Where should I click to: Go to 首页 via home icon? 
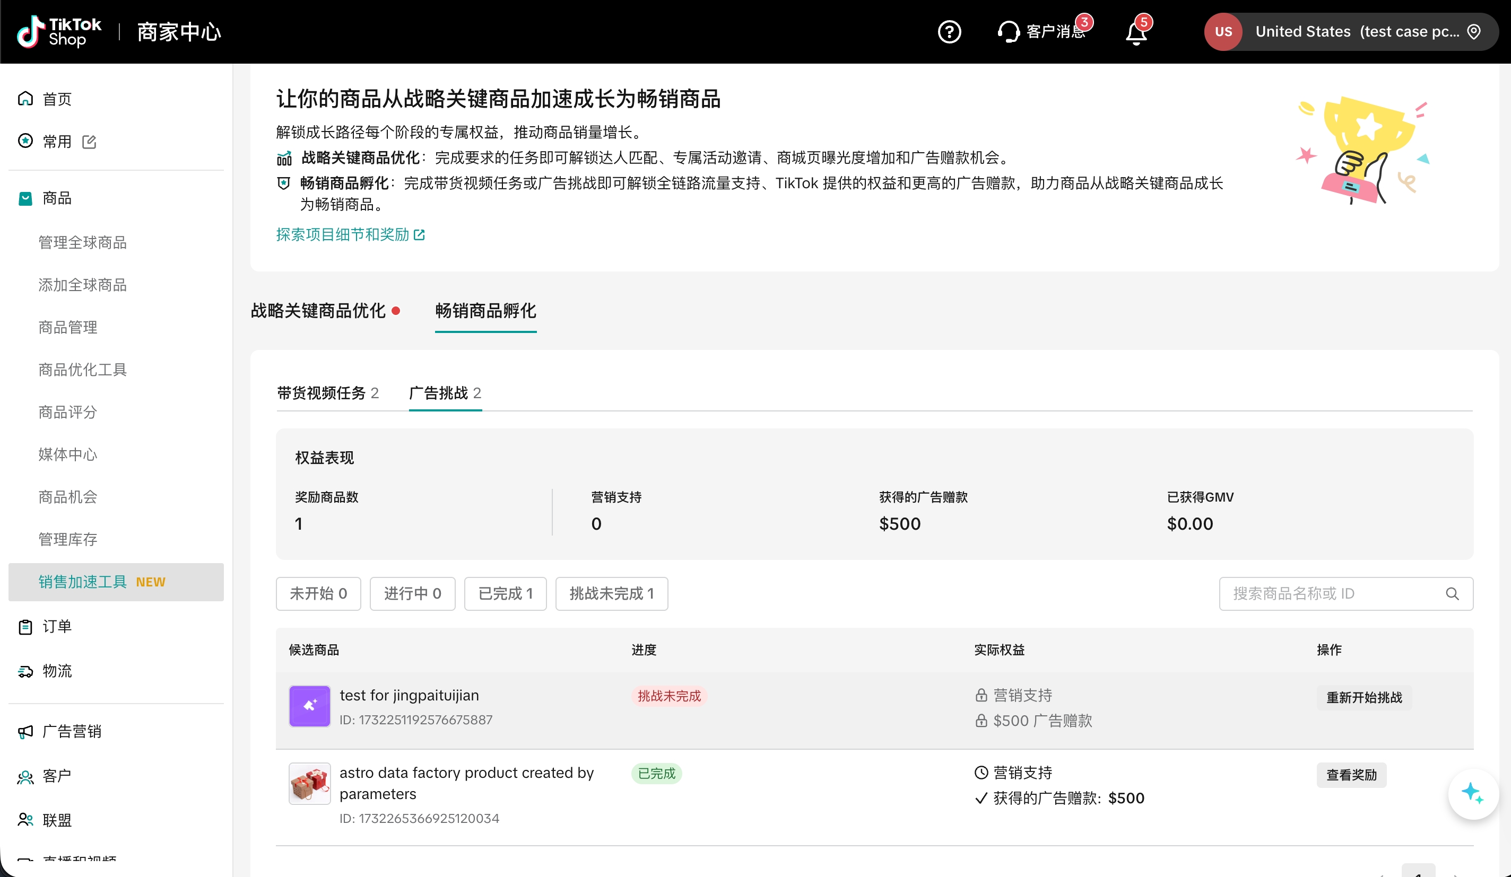coord(25,99)
